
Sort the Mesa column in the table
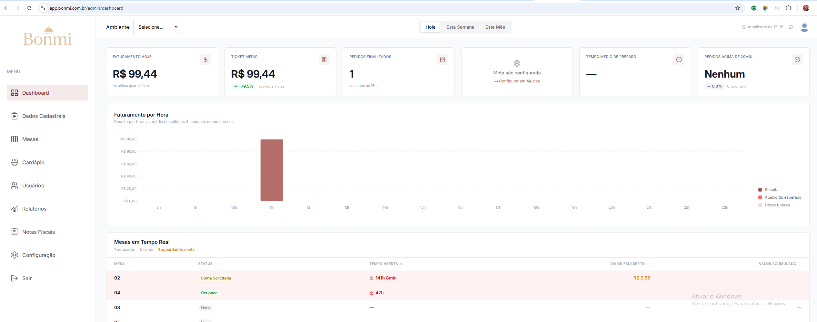click(121, 264)
